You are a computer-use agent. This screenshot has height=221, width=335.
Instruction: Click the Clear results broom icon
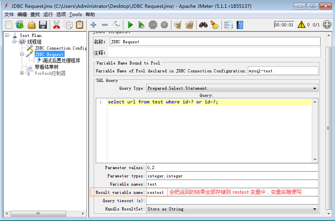(178, 25)
